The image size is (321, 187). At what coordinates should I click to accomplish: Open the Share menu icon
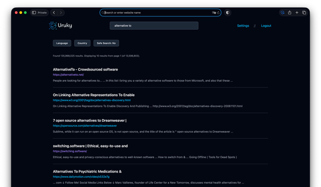(290, 12)
